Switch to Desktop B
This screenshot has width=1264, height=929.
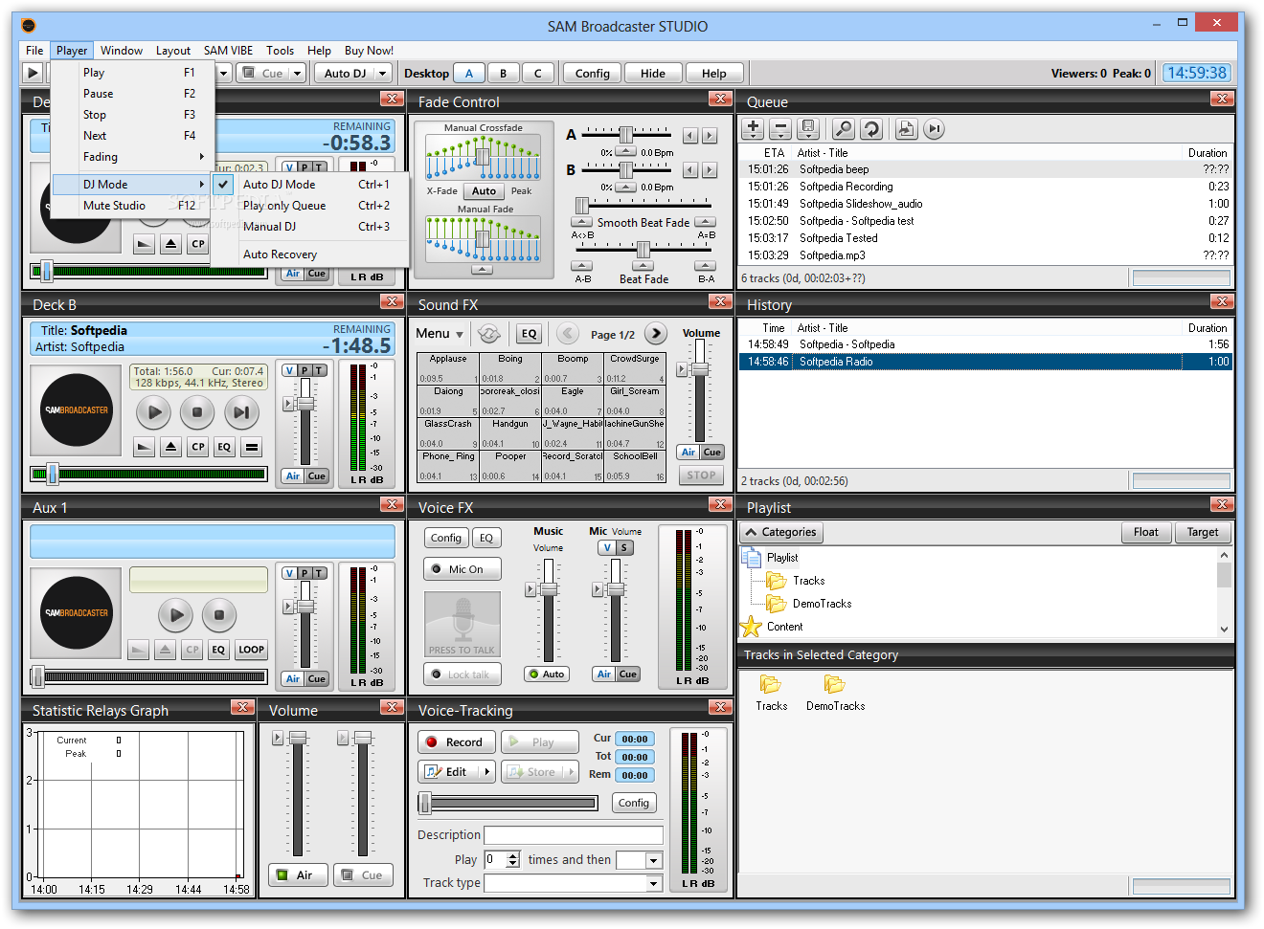[x=503, y=73]
